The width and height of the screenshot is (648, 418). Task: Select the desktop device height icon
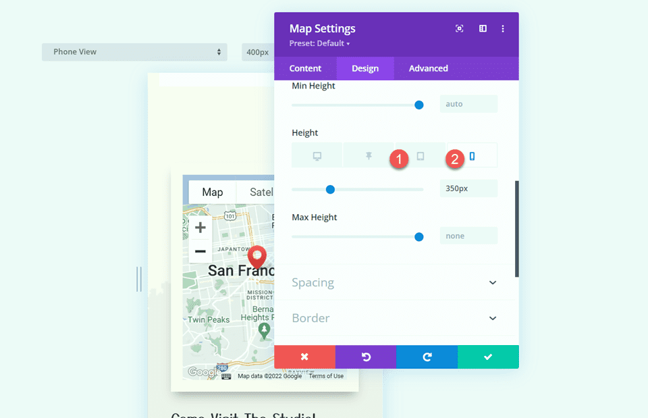[x=317, y=156]
